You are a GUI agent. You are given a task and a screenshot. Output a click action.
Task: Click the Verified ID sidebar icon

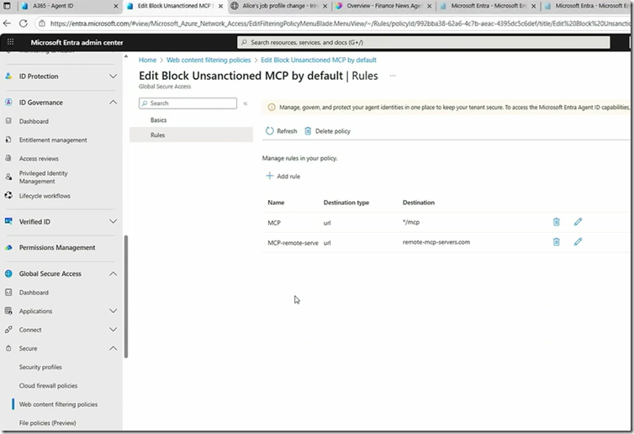tap(8, 221)
